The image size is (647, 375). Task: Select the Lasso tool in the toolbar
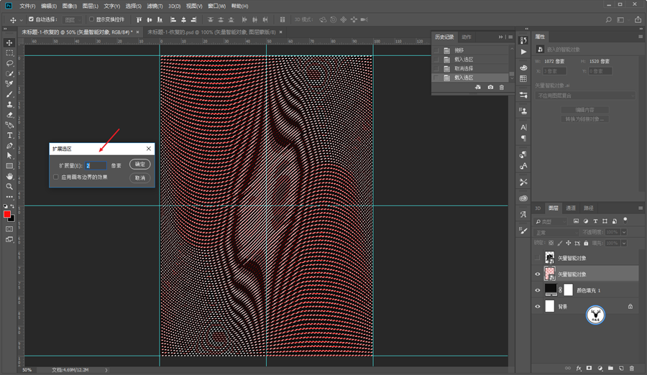pyautogui.click(x=9, y=63)
